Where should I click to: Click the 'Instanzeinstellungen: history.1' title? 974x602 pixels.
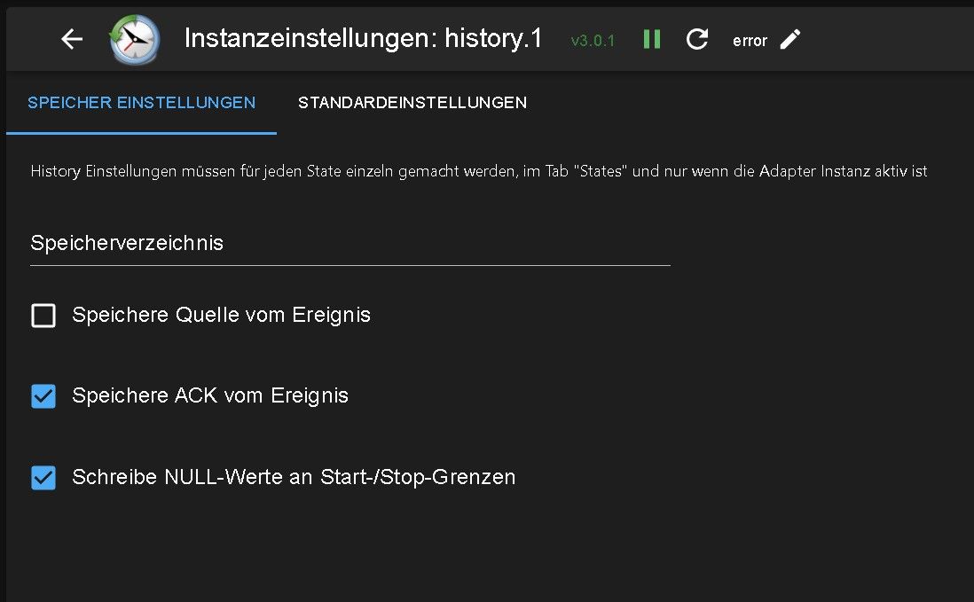pos(363,39)
